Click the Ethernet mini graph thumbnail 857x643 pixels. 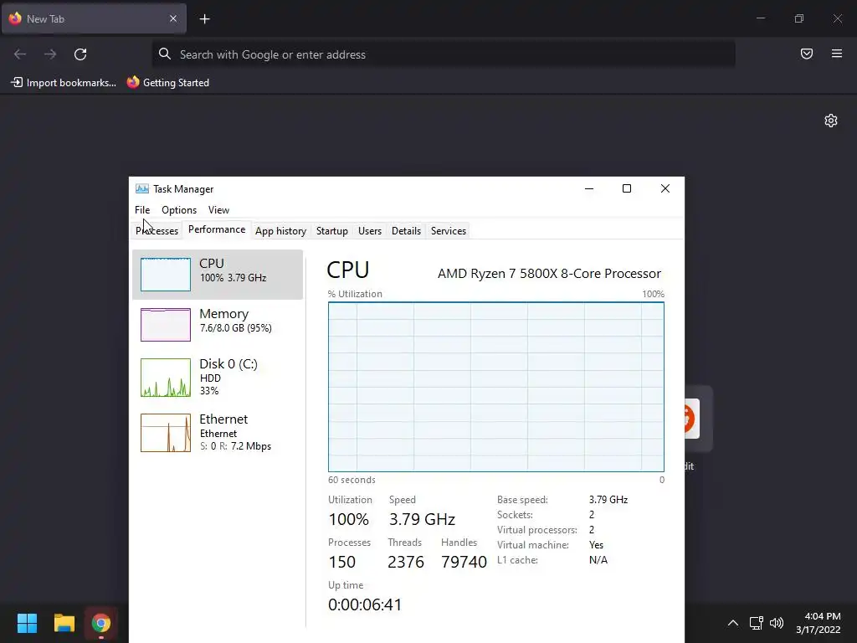pos(166,433)
